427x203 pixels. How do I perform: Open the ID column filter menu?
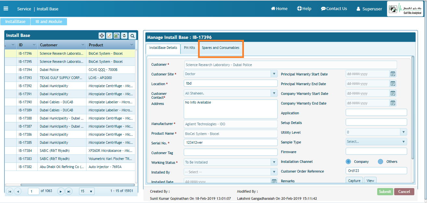[34, 45]
